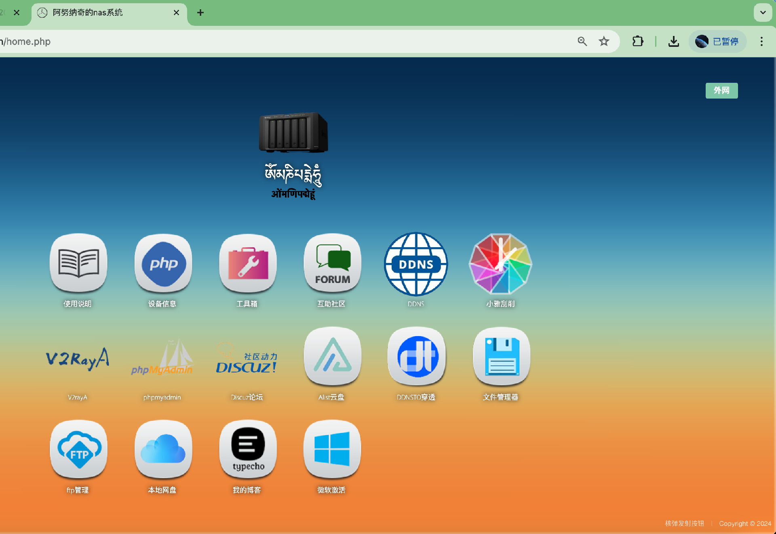Launch DDNSTO穿透 app icon
Viewport: 776px width, 534px height.
[417, 356]
